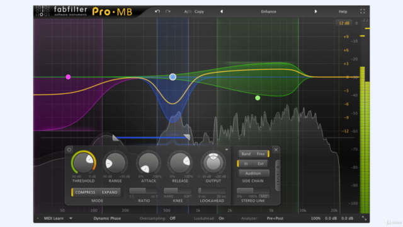The height and width of the screenshot is (227, 403).
Task: Click first 0.0 dB input level value
Action: [x=331, y=218]
